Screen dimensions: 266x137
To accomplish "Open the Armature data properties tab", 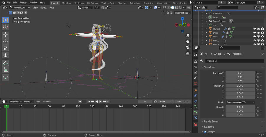I will (196, 107).
